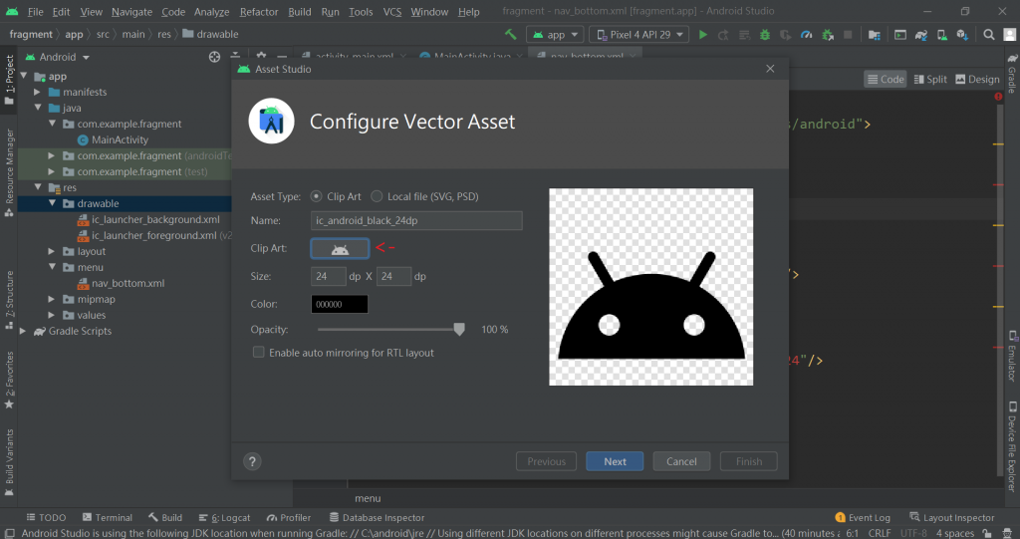Switch editor to Design view
This screenshot has width=1020, height=539.
(x=977, y=79)
